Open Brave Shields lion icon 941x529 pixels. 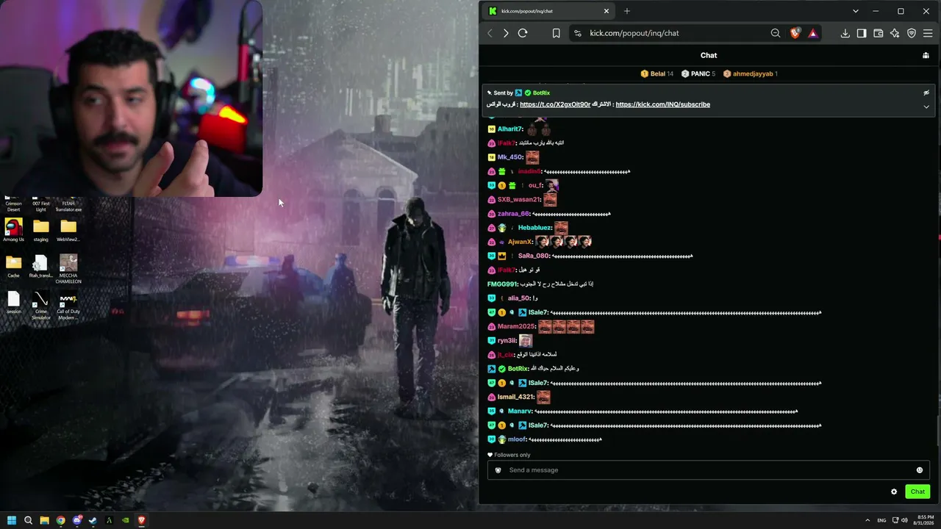(795, 33)
